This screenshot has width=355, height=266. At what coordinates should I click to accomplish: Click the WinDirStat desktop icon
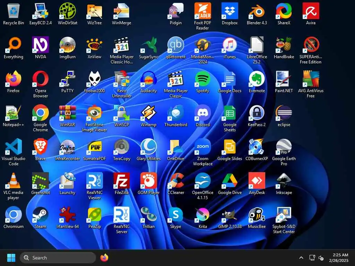68,11
